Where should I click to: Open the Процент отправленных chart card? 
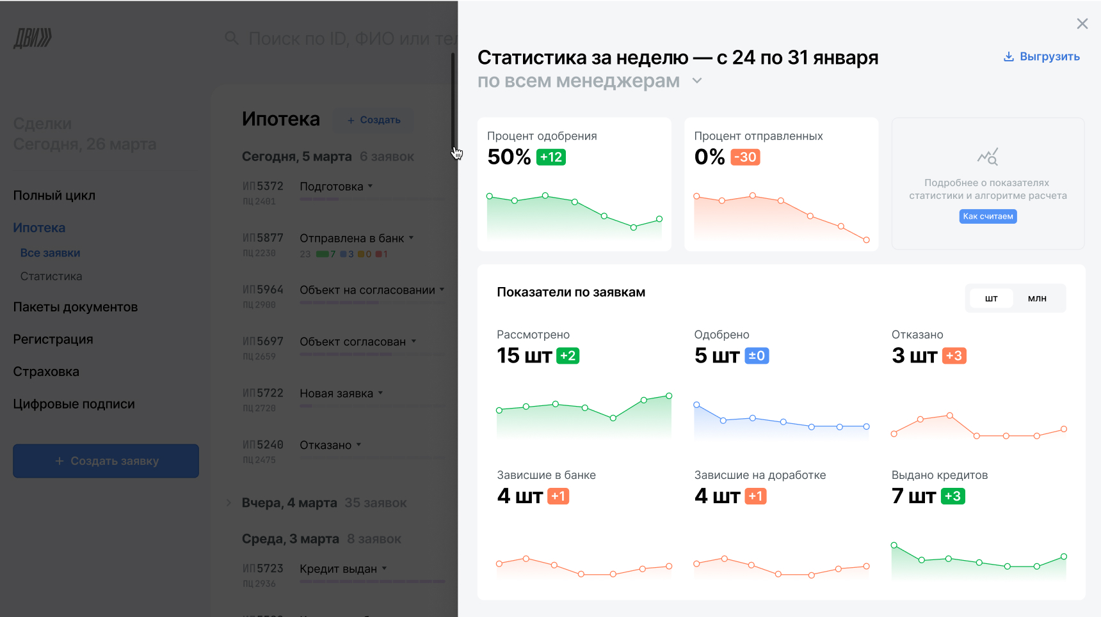click(781, 184)
